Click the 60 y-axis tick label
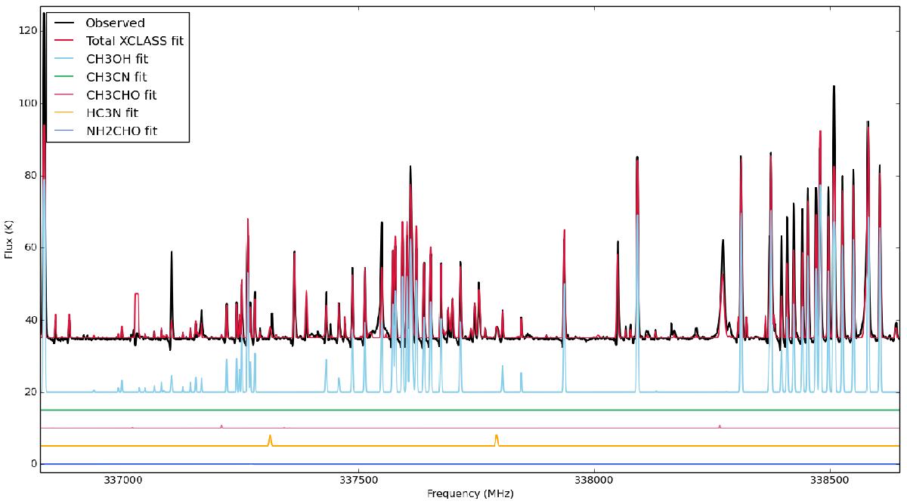Image resolution: width=907 pixels, height=504 pixels. point(29,247)
